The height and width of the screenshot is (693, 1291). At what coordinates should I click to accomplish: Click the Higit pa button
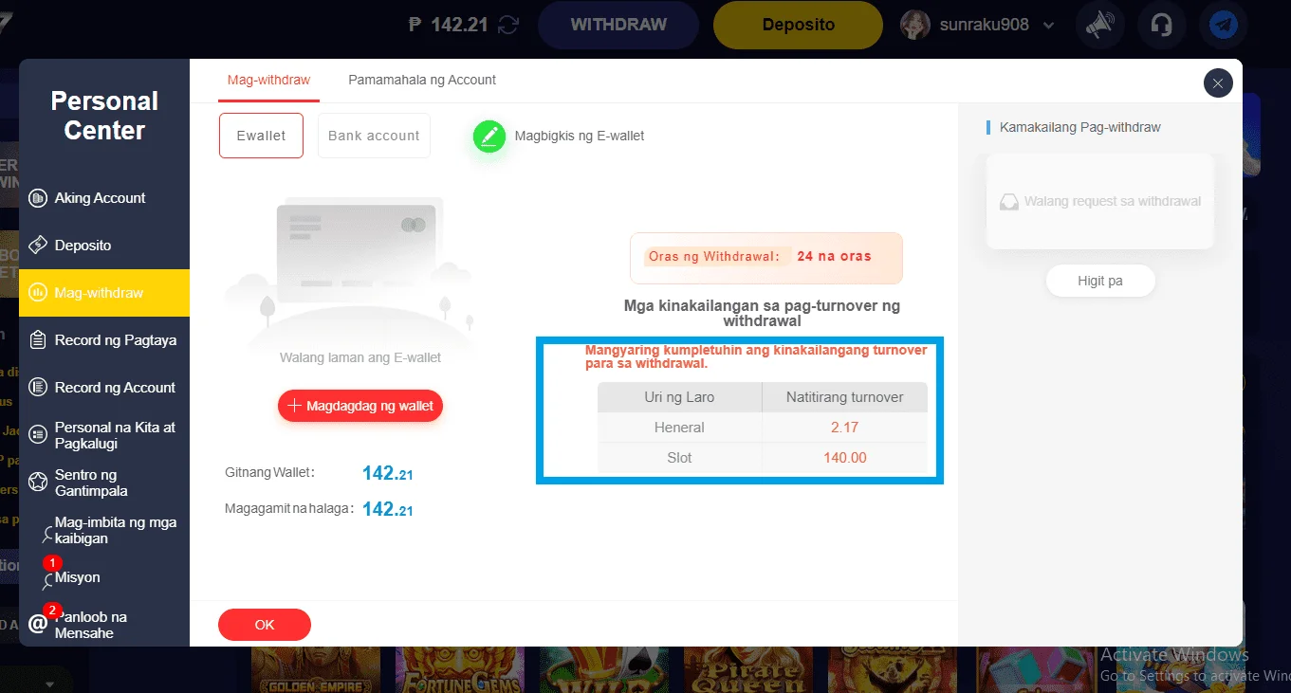(x=1100, y=282)
